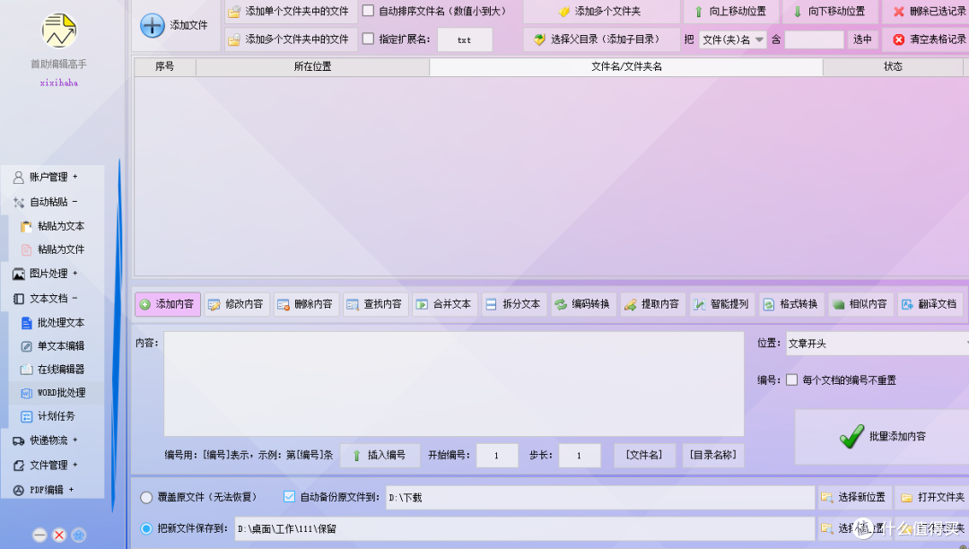969x549 pixels.
Task: Expand 快递物流 in the sidebar
Action: pos(53,440)
